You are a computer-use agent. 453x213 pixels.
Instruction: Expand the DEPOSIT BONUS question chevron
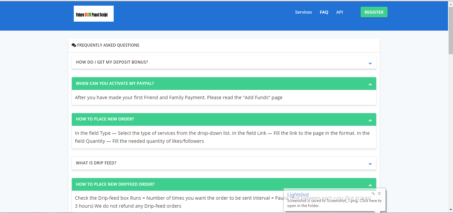click(x=370, y=63)
